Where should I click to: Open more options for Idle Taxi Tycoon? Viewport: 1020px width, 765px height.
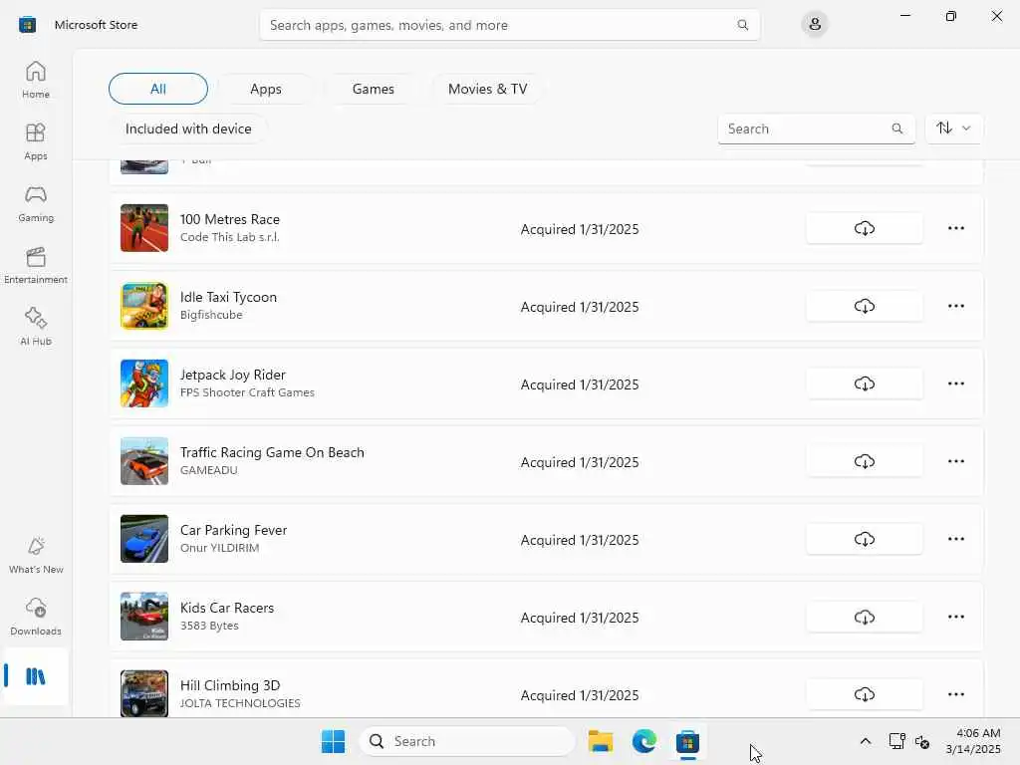[x=955, y=306]
